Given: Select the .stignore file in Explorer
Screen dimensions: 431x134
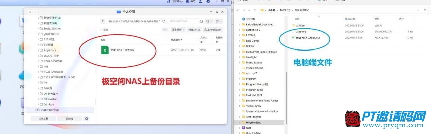Looking at the screenshot, I should pyautogui.click(x=301, y=32).
